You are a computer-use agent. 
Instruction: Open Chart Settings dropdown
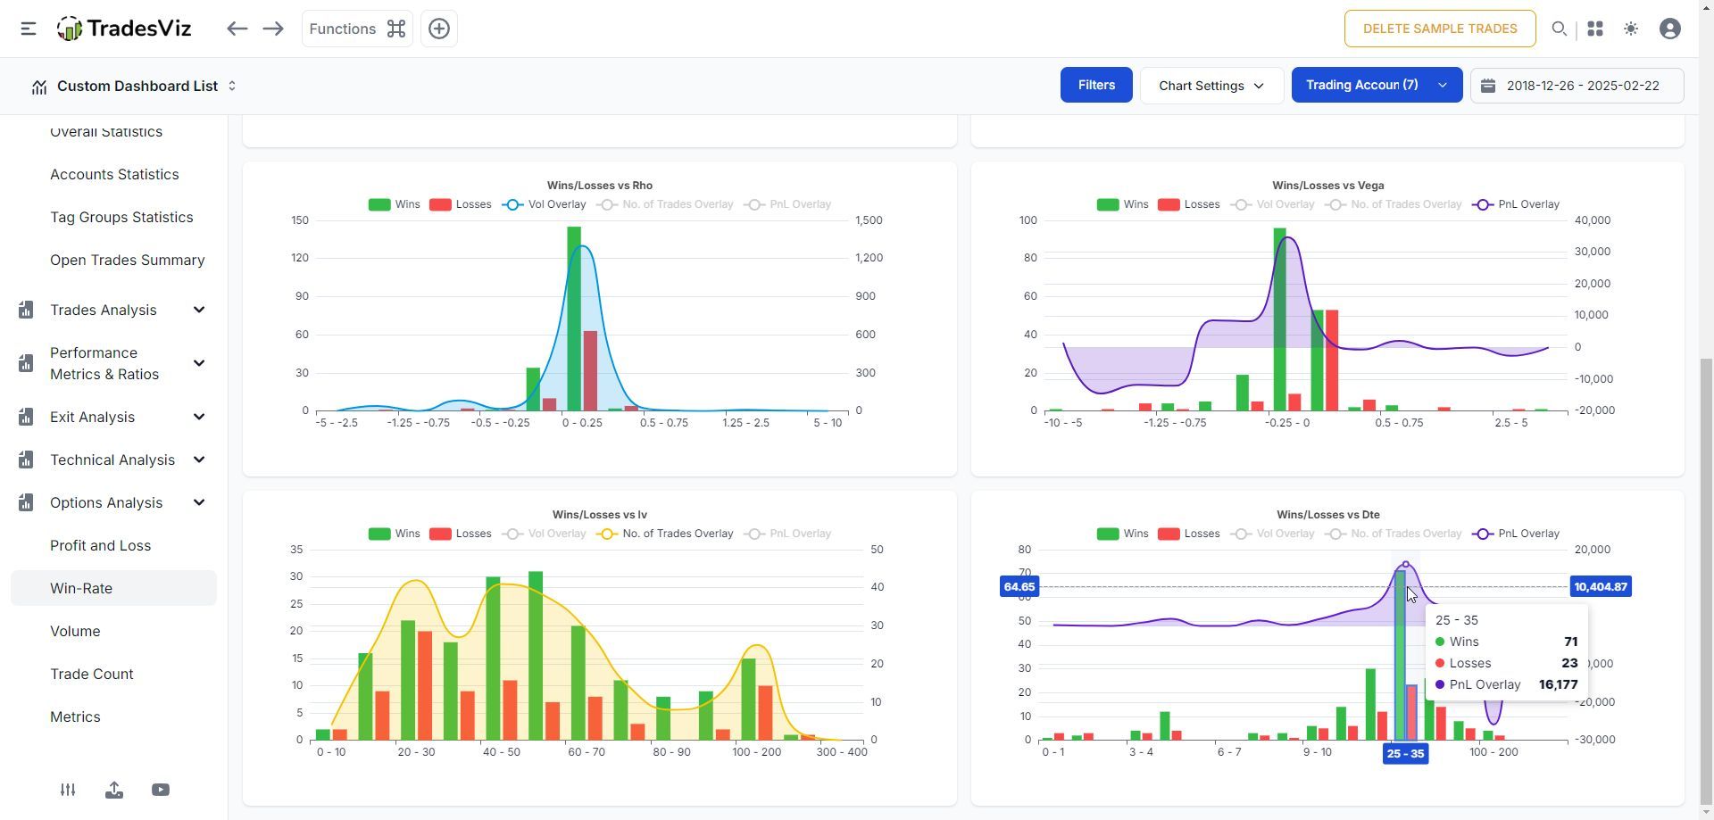(1211, 85)
